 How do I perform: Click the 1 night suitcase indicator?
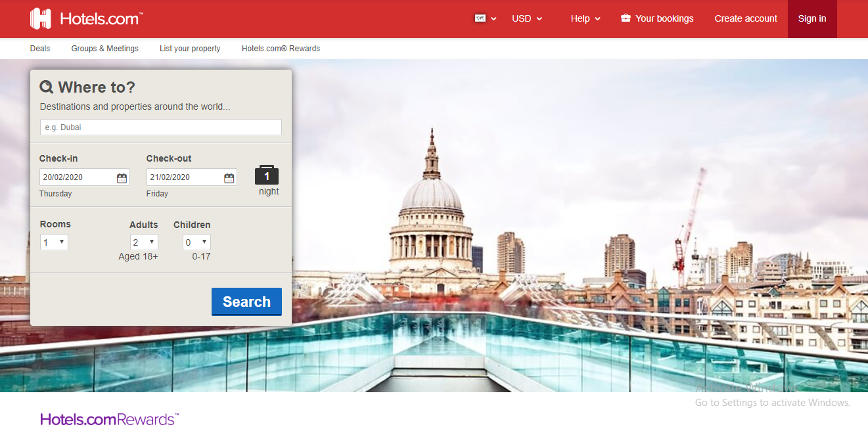267,175
